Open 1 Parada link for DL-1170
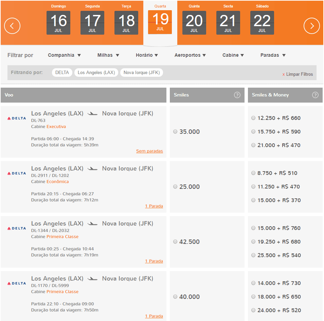 (154, 316)
